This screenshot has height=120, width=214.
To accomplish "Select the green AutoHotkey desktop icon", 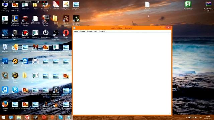I will point(188,5).
